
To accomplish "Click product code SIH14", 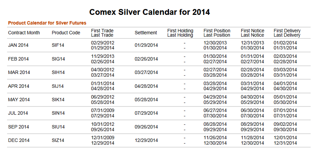I will (58, 73).
